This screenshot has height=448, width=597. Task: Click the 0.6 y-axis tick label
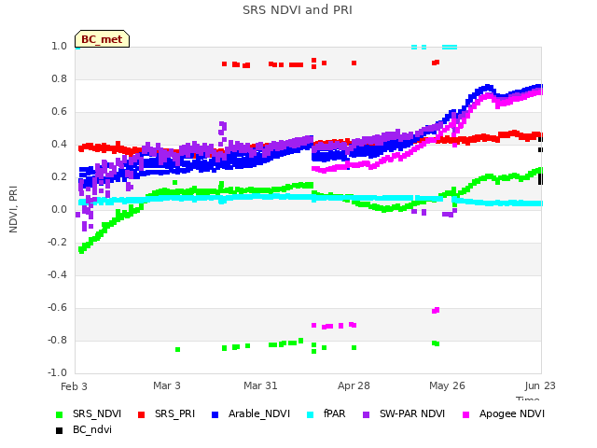coord(59,112)
